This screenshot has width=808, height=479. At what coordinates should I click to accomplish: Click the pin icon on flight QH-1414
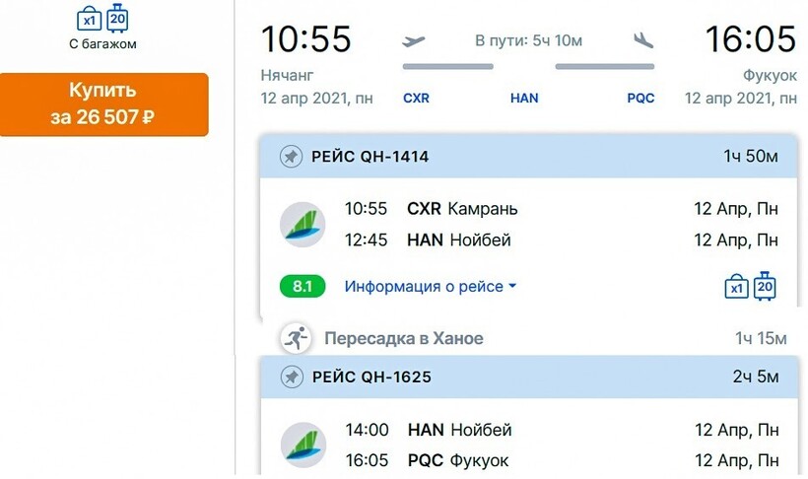tap(291, 157)
